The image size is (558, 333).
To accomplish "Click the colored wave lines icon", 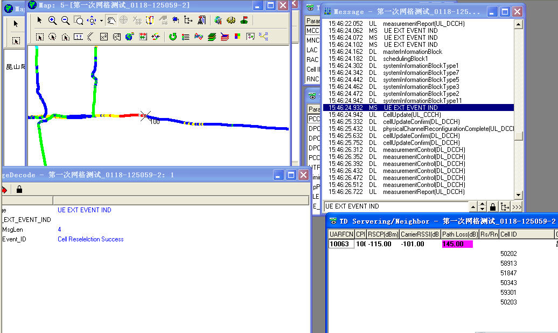I will [199, 37].
